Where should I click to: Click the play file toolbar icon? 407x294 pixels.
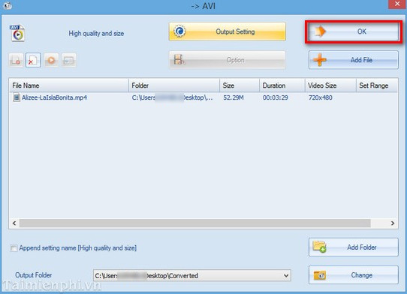click(x=51, y=60)
